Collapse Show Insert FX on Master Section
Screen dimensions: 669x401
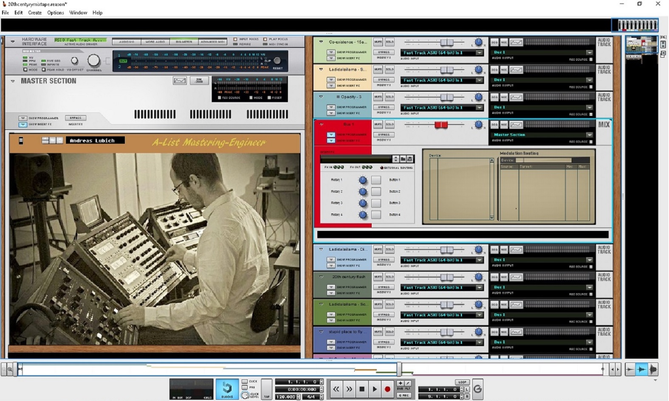tap(23, 124)
